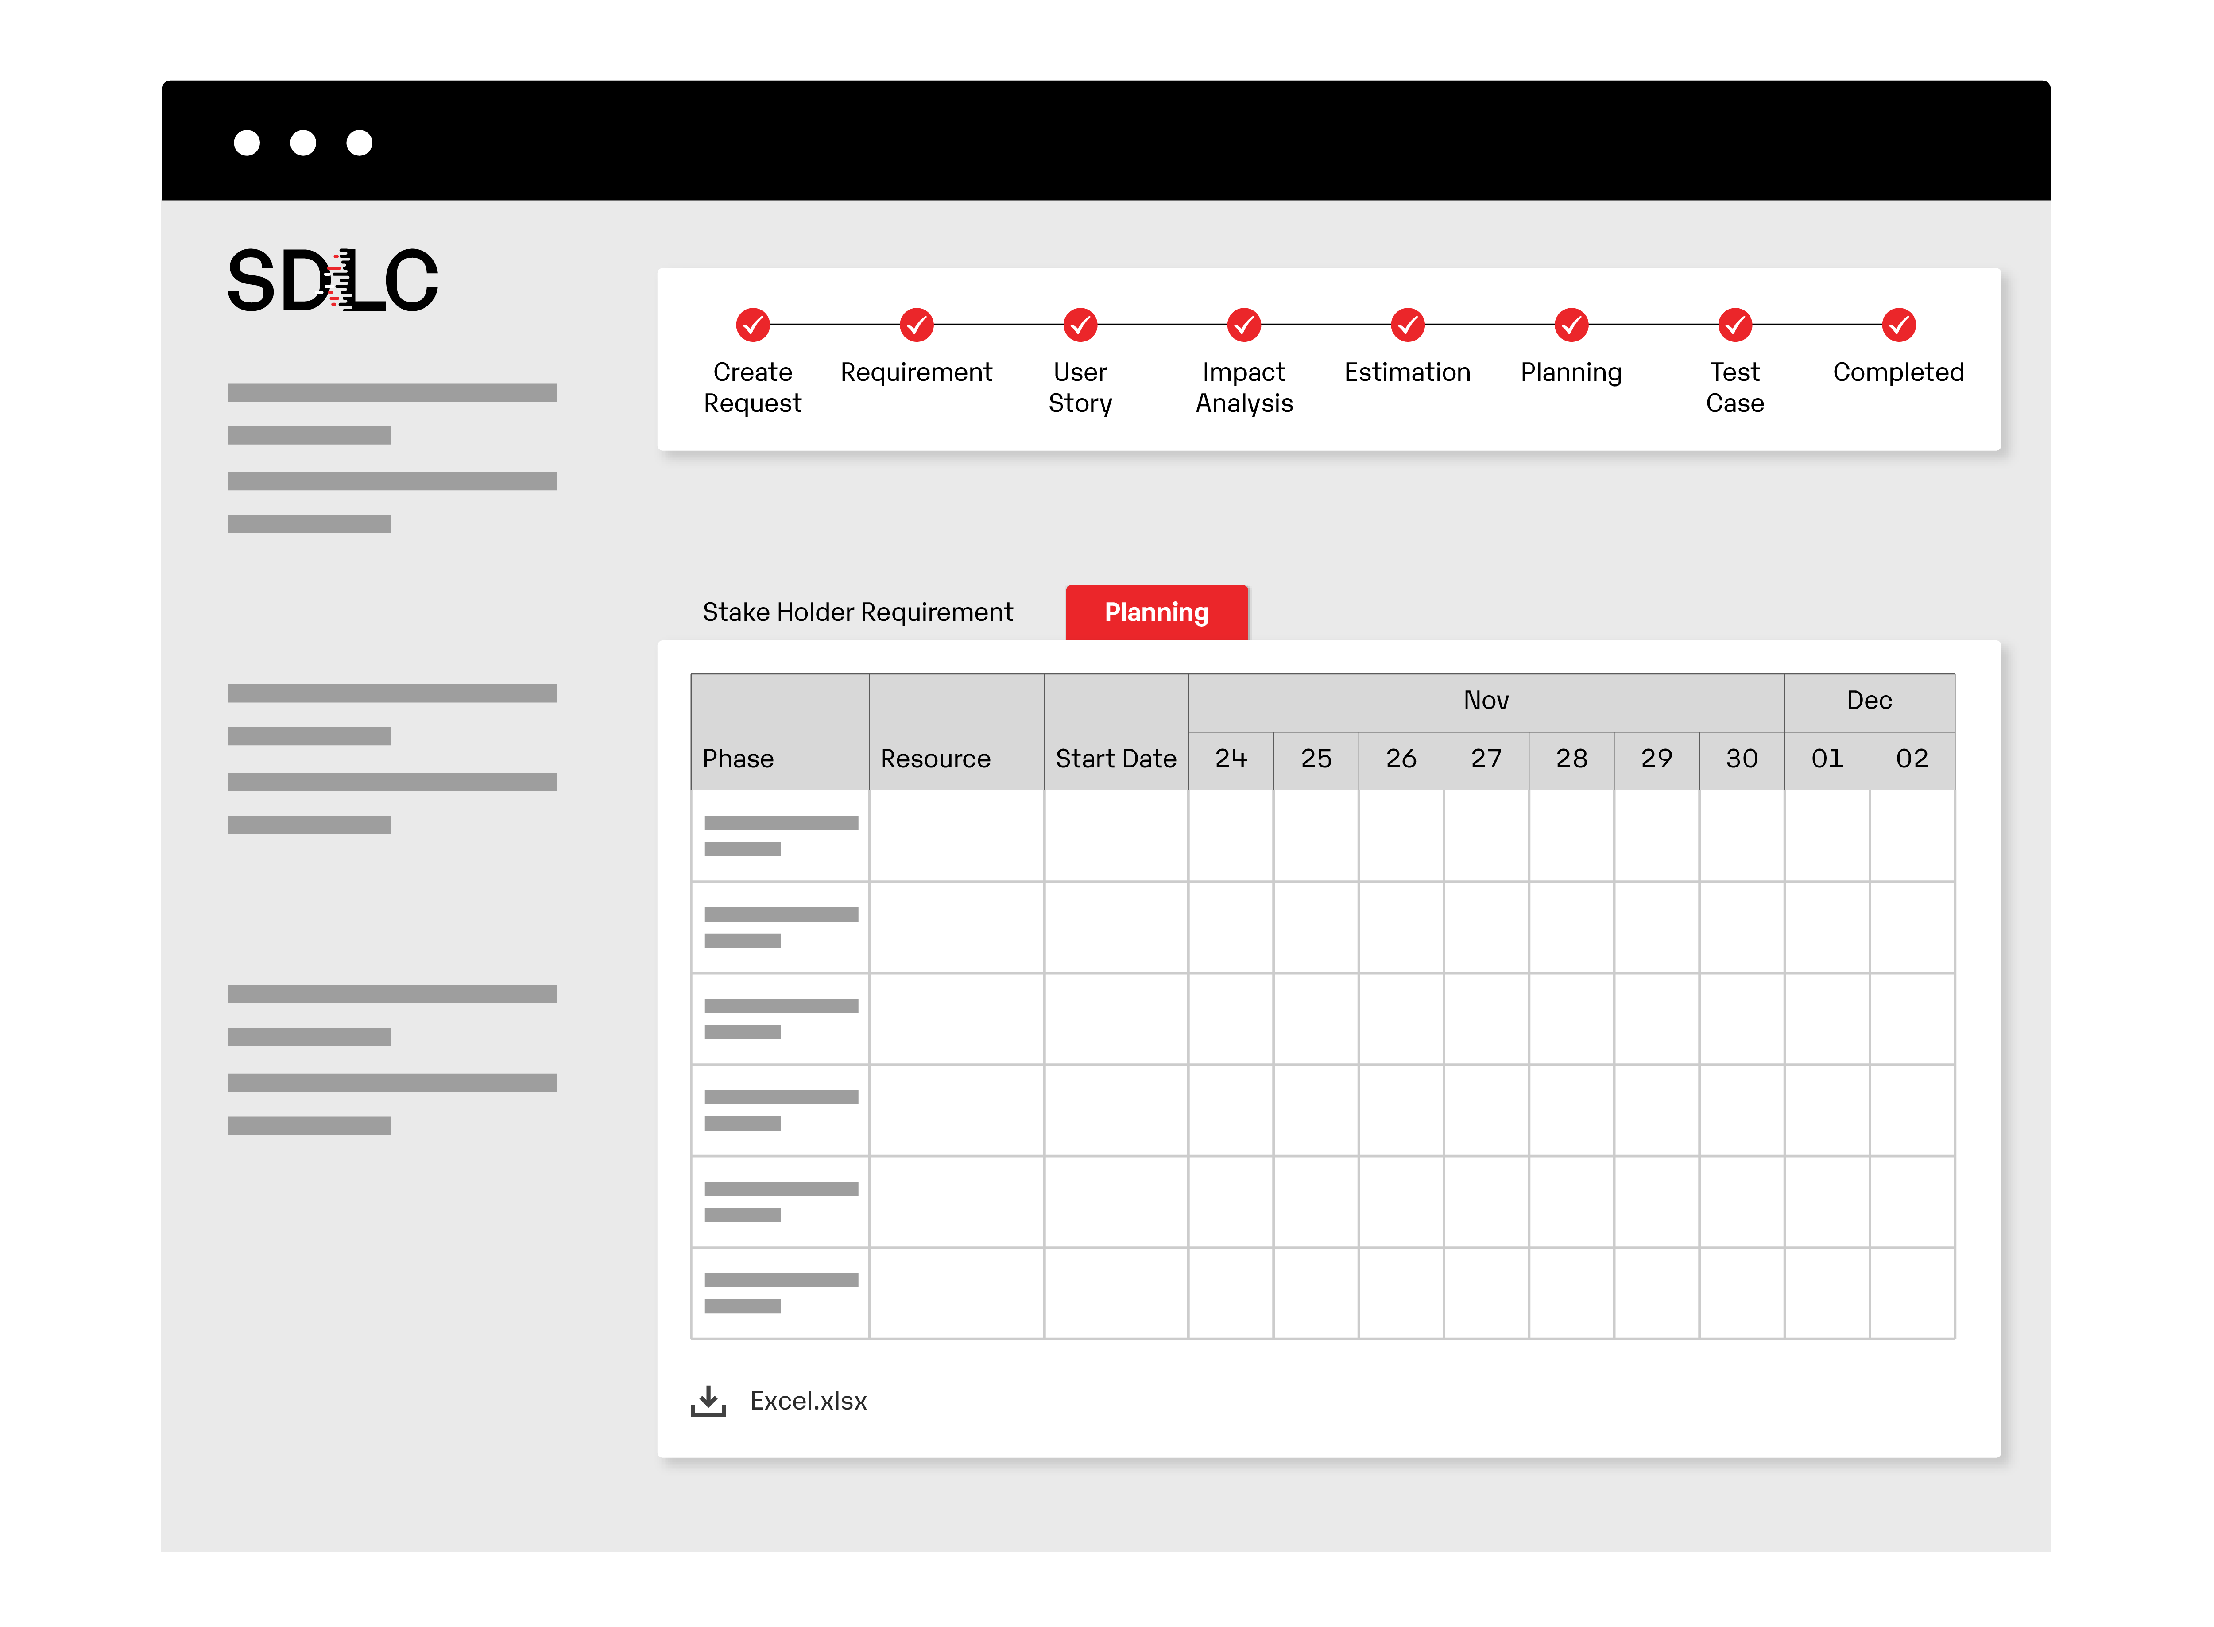The width and height of the screenshot is (2214, 1627).
Task: Click the Completed step checkmark icon
Action: [1898, 324]
